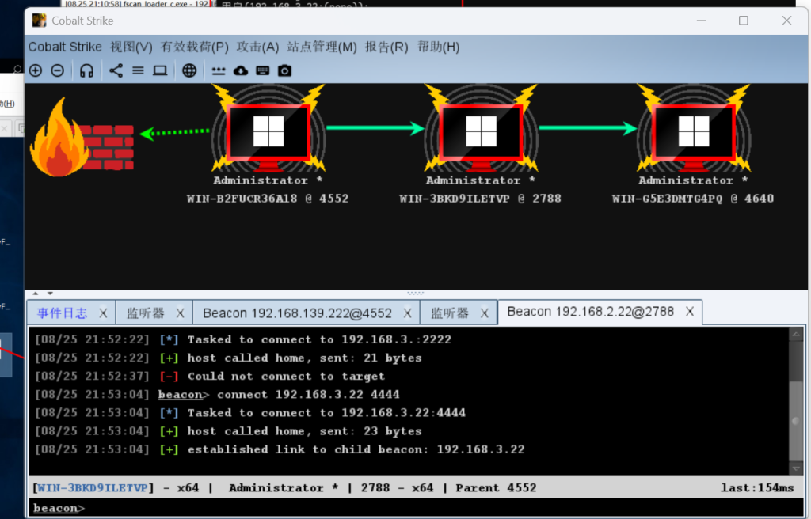
Task: Open the 有效载荷(P) menu
Action: tap(195, 47)
